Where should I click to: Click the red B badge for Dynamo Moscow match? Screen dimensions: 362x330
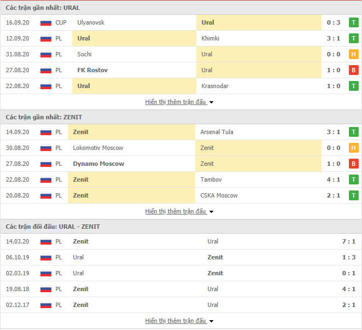tap(353, 164)
